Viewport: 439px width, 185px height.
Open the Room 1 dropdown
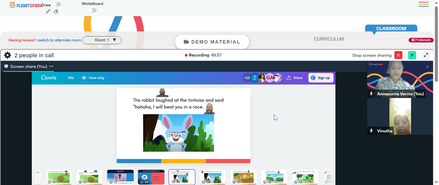pos(102,40)
